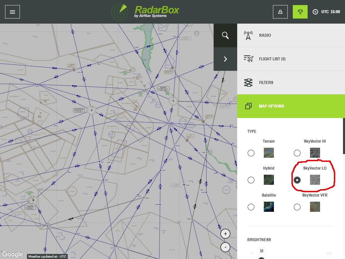Open the hamburger menu
345x259 pixels.
[12, 12]
